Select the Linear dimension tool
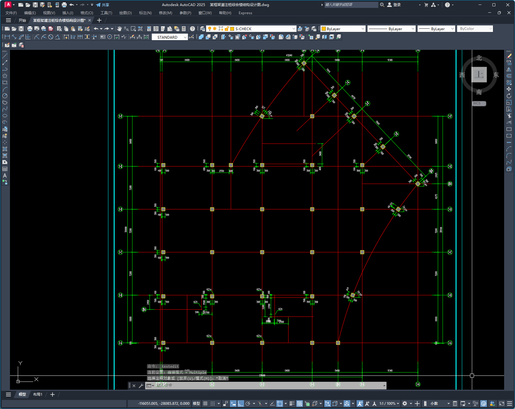This screenshot has width=515, height=409. (x=7, y=37)
